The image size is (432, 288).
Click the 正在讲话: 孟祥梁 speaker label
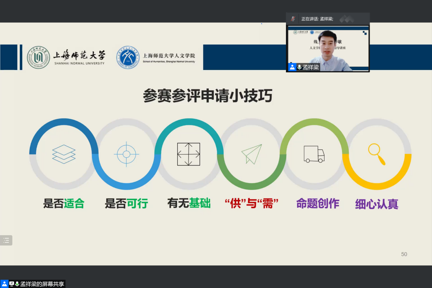click(x=317, y=19)
